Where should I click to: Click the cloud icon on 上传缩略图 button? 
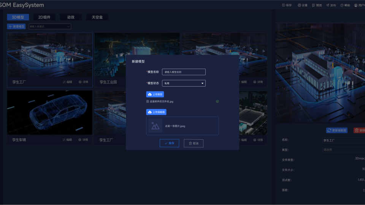(x=150, y=112)
